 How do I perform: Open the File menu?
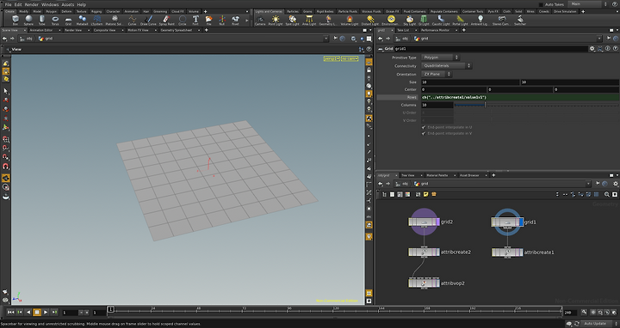(x=8, y=4)
